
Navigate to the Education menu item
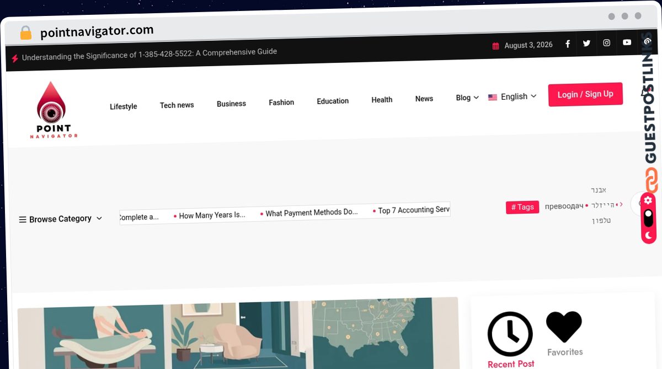(333, 101)
